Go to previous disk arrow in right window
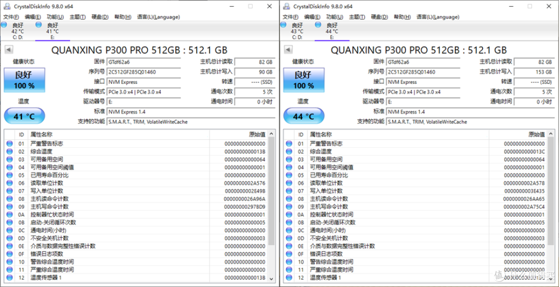Viewport: 560px width, 287px height. [288, 50]
